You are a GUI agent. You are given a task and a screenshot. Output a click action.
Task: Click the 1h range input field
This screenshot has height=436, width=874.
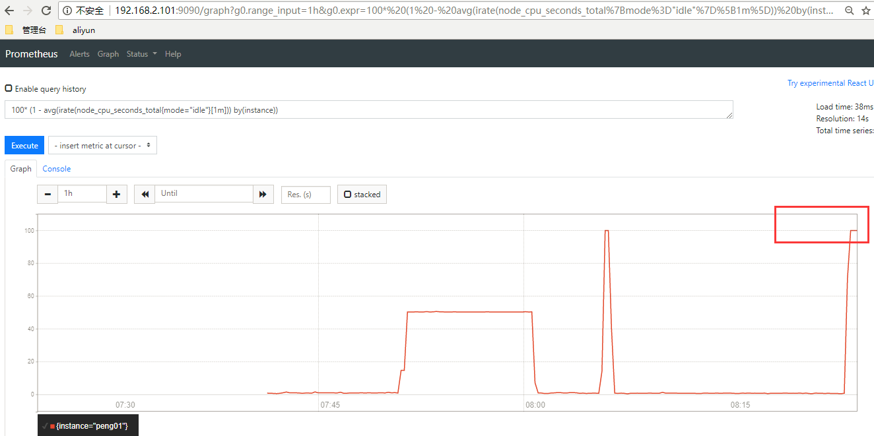point(82,193)
